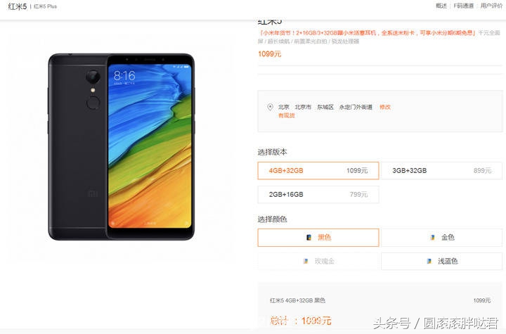Click the light blue phone icon
The image size is (506, 334).
click(x=429, y=261)
